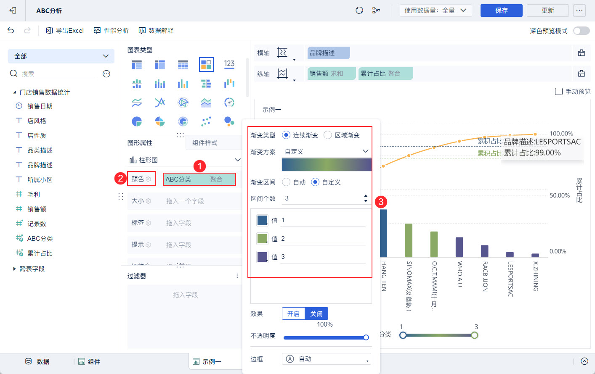The height and width of the screenshot is (374, 595).
Task: Select the grouped table chart type
Action: pos(137,65)
